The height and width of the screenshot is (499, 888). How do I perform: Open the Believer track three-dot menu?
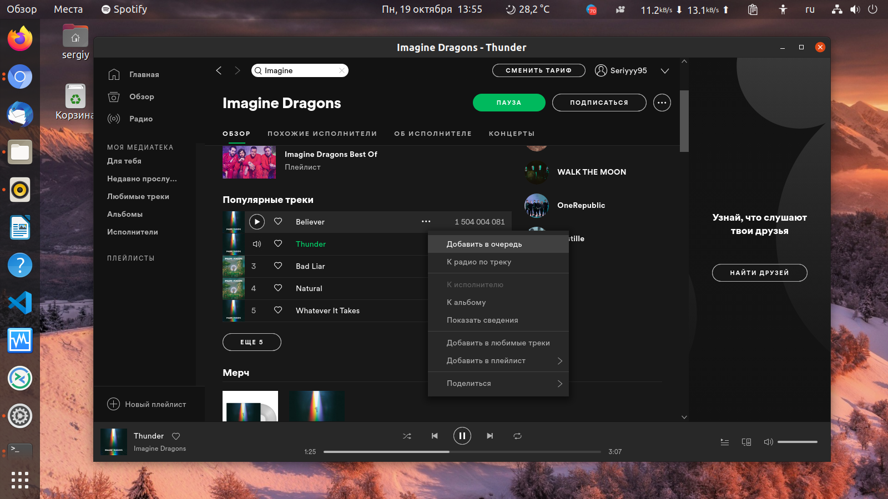[x=426, y=221]
